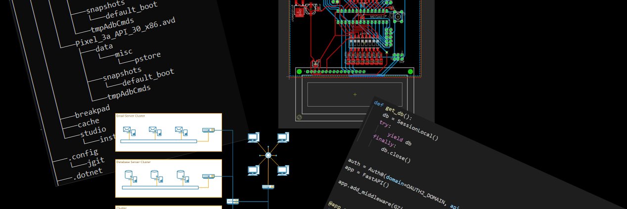
Task: Select the misc folder in the tree
Action: [x=123, y=53]
